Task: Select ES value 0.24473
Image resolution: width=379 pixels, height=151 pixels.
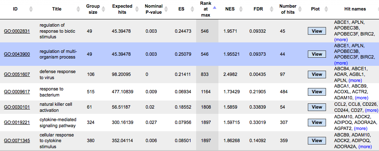Action: click(x=183, y=31)
